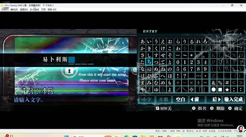Click the taskbar clock showing 10:05
This screenshot has width=246, height=137.
(x=239, y=136)
